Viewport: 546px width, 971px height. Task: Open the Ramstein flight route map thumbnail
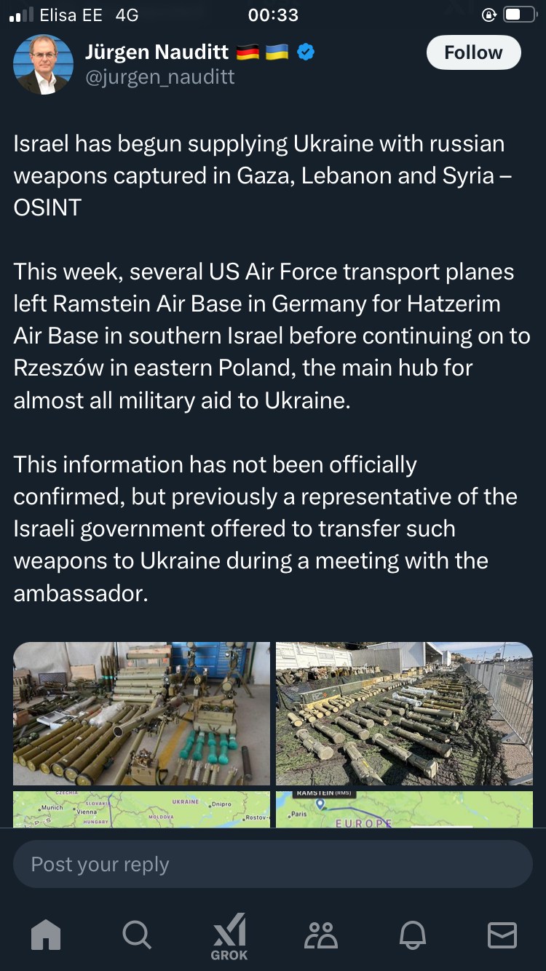(x=404, y=809)
